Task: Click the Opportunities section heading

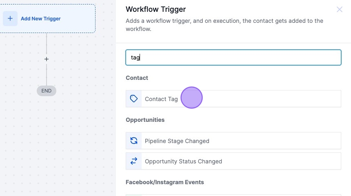Action: (145, 120)
